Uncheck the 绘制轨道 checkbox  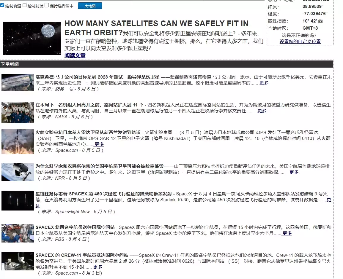(2, 5)
